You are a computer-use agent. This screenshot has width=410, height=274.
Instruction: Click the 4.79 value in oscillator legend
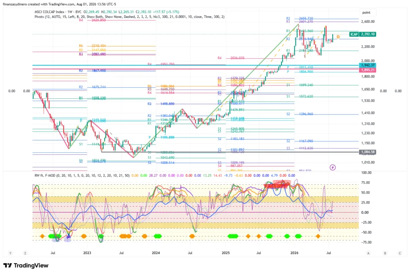point(274,176)
